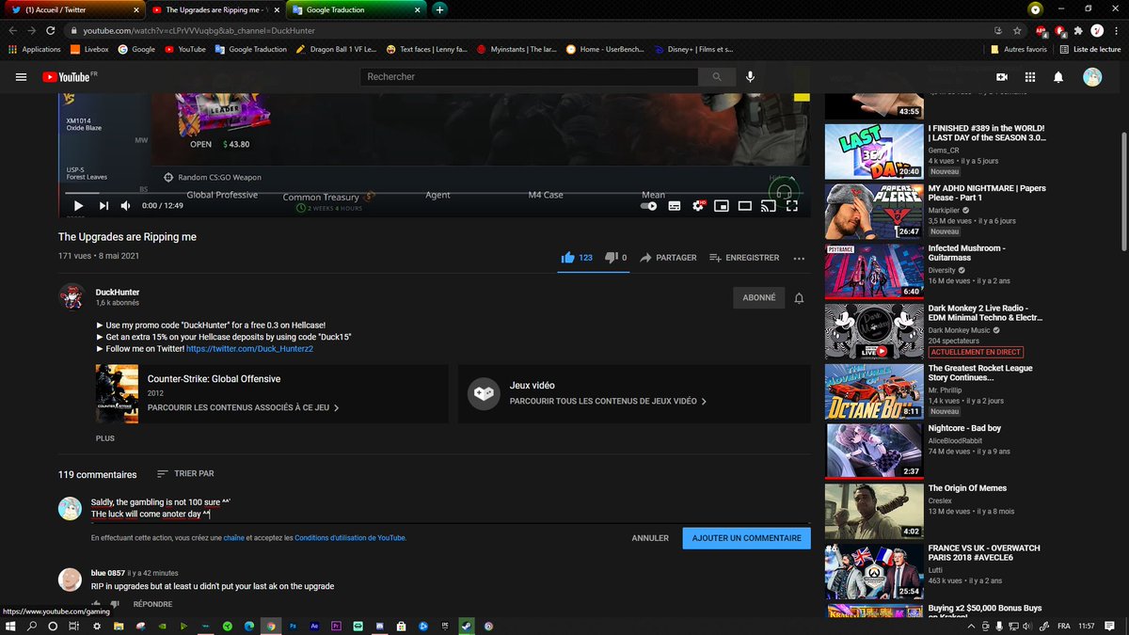Play the video with the play button
This screenshot has height=635, width=1129.
pyautogui.click(x=78, y=205)
